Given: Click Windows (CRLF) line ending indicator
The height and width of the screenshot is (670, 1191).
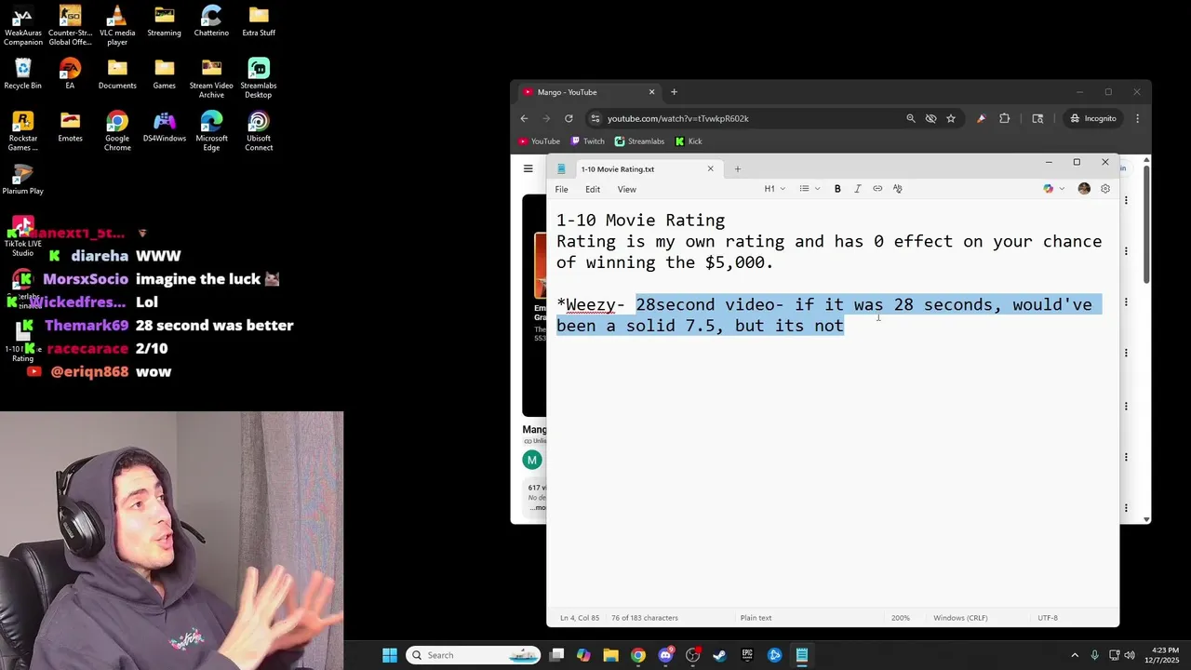Looking at the screenshot, I should 961,618.
